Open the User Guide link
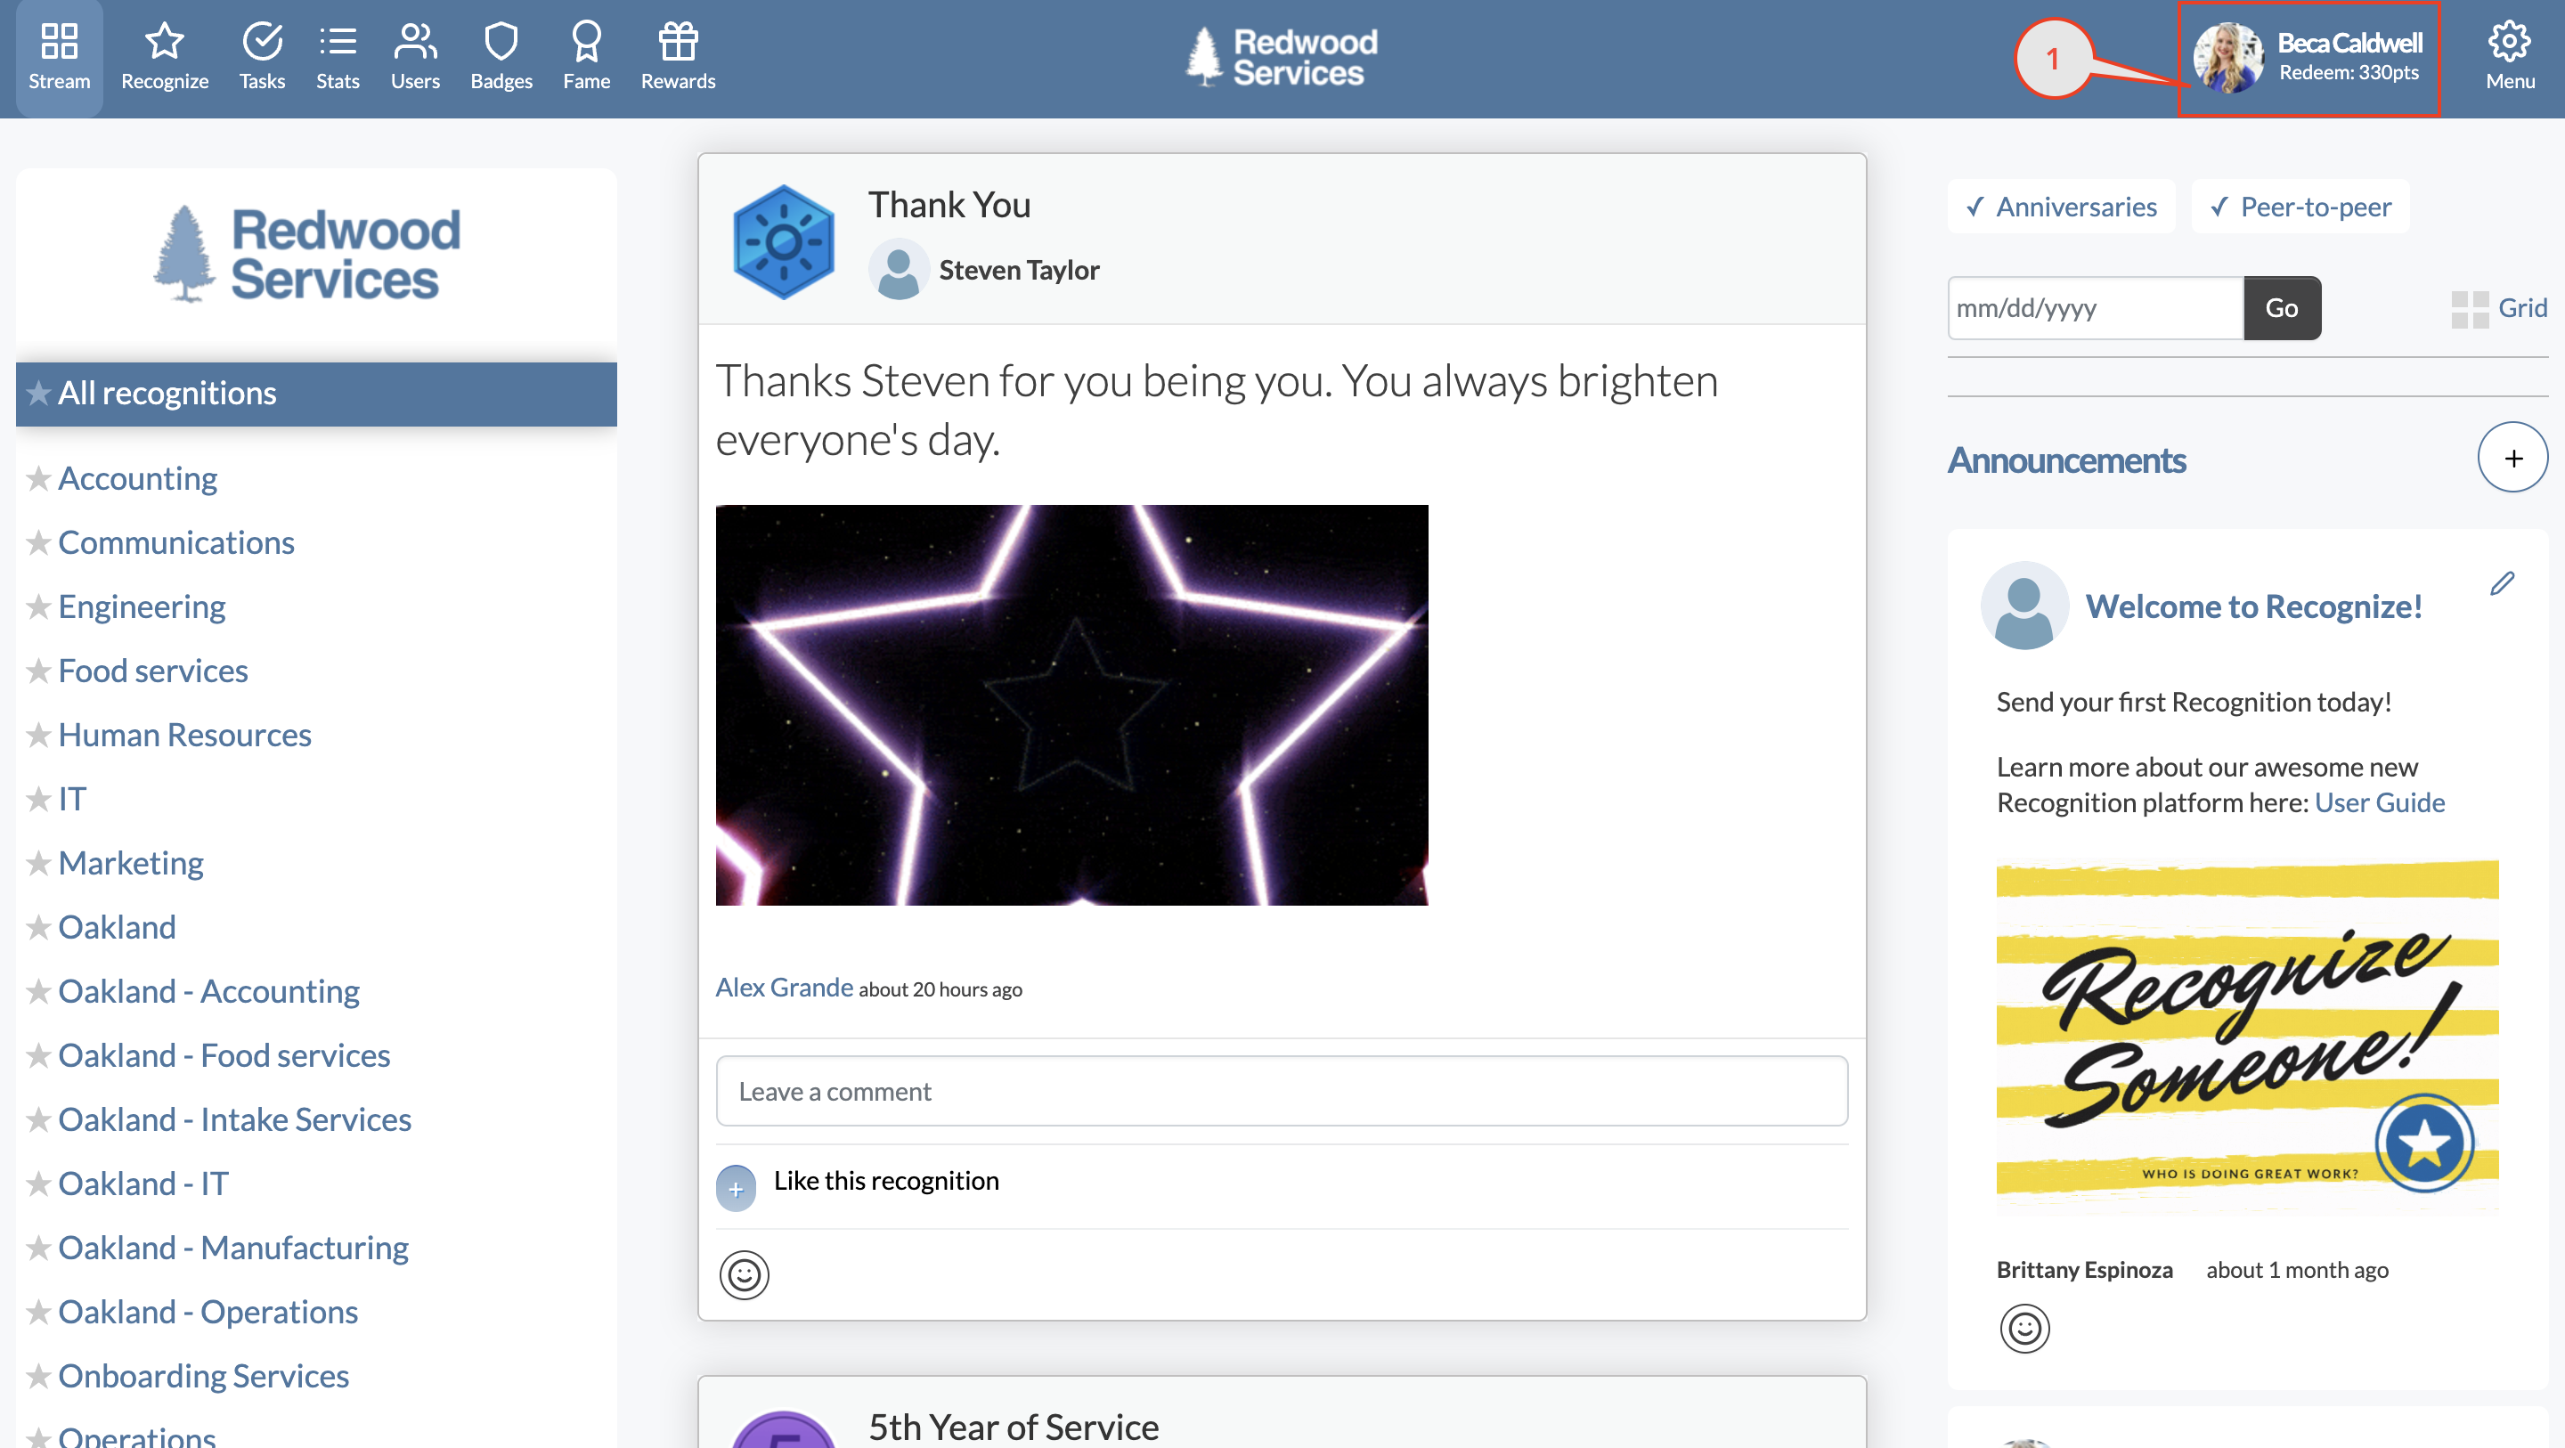This screenshot has width=2565, height=1448. point(2380,801)
